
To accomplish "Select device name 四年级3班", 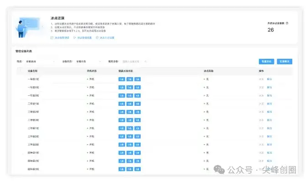I will (x=33, y=169).
